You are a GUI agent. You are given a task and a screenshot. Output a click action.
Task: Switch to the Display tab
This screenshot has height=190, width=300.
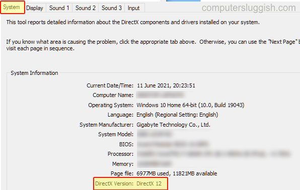click(35, 8)
